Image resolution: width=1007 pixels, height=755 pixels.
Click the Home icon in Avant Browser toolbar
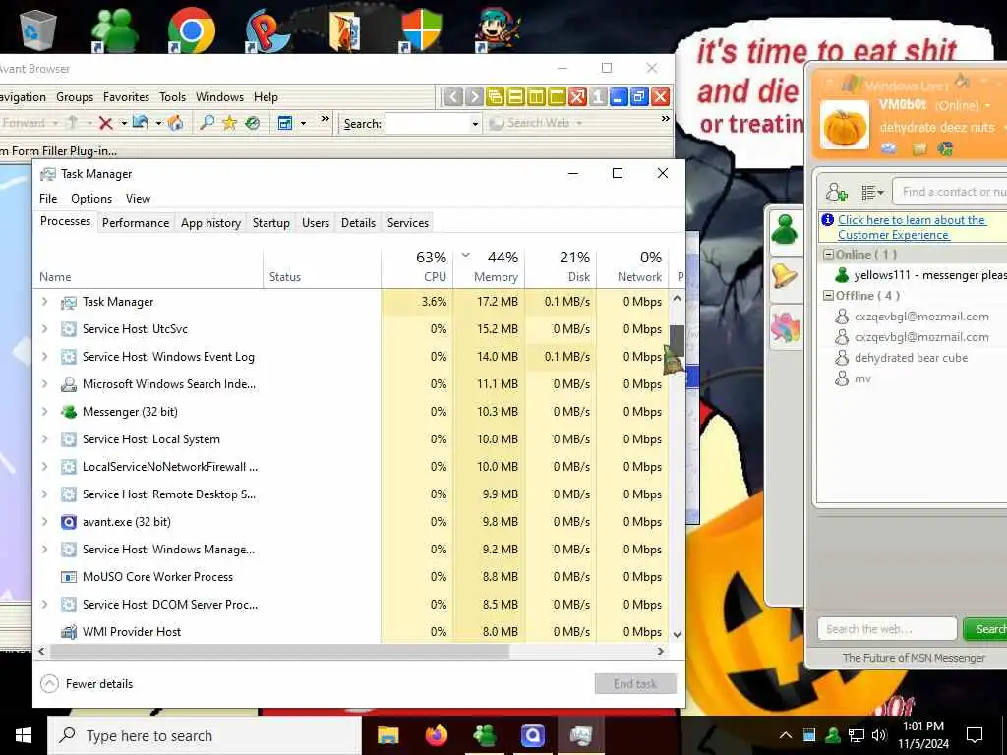point(175,123)
